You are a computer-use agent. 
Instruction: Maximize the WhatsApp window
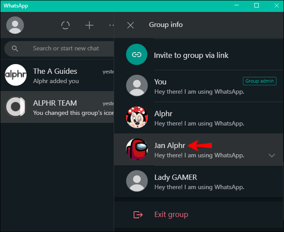click(x=257, y=5)
